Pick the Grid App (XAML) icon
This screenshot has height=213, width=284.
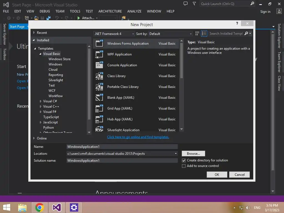(99, 108)
